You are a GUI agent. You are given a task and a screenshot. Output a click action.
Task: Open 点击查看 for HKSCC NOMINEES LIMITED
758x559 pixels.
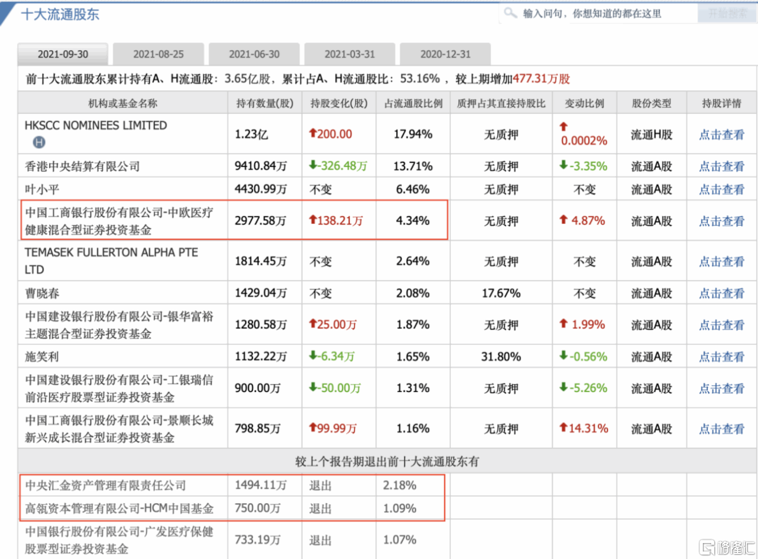point(721,135)
